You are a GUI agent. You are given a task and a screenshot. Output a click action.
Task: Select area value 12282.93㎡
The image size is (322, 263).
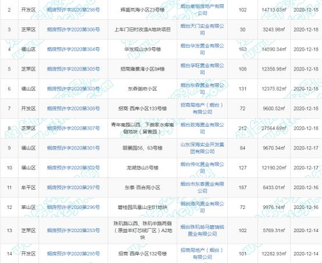[274, 254]
